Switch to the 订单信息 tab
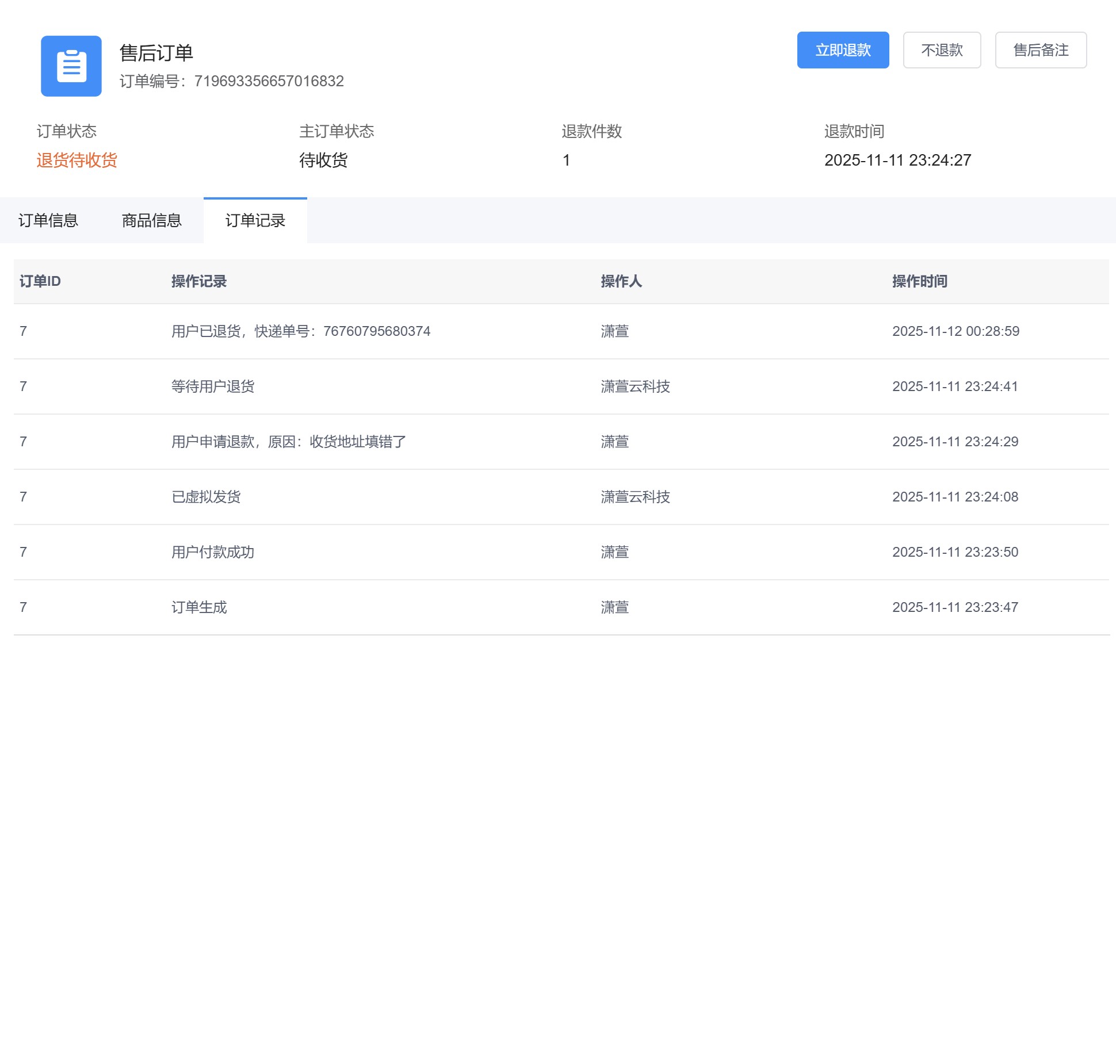Viewport: 1116px width, 1049px height. [x=48, y=220]
